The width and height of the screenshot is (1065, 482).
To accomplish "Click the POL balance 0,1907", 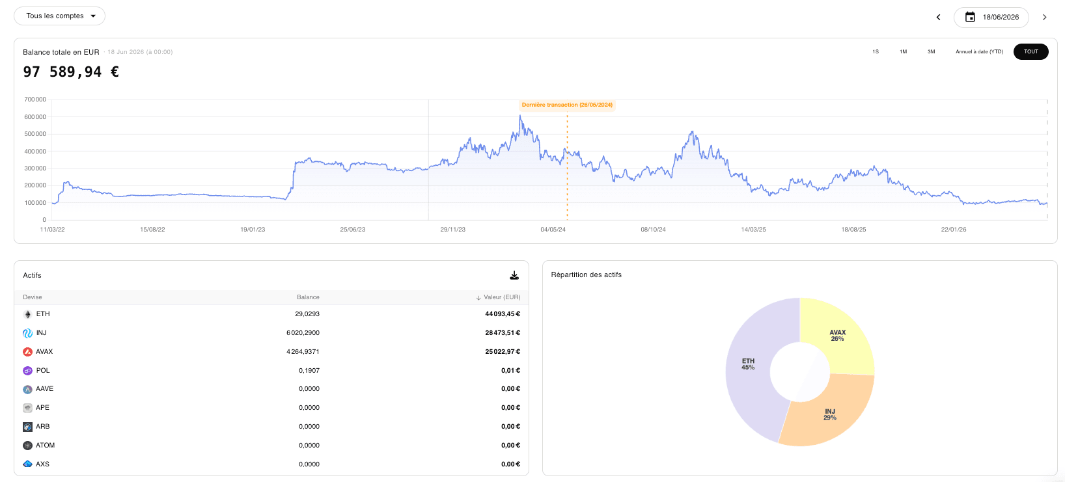I will tap(309, 371).
